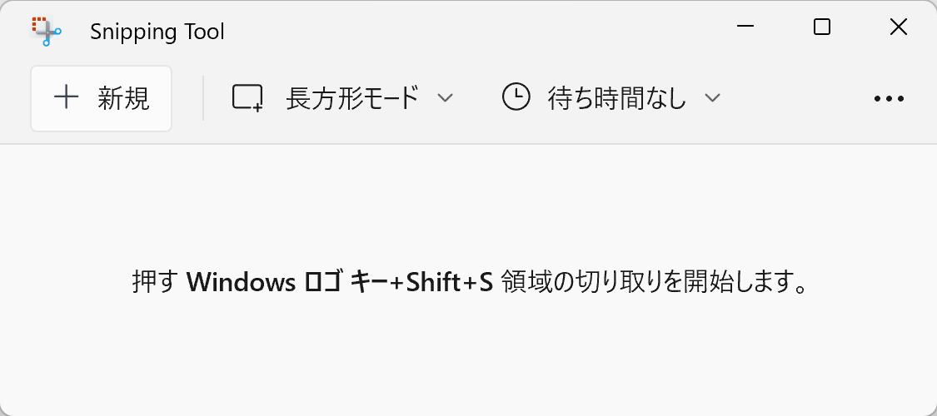This screenshot has height=416, width=937.
Task: Click the Snipping Tool scissors app icon
Action: 46,31
